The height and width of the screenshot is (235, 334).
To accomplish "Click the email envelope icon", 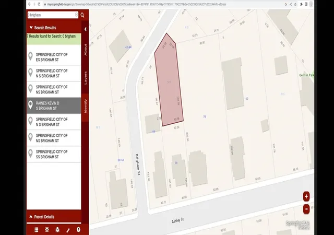I will coord(47,230).
